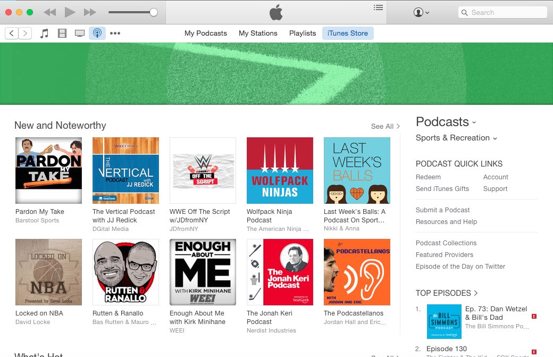Switch to the Music library icon
Image resolution: width=553 pixels, height=357 pixels.
pos(44,33)
